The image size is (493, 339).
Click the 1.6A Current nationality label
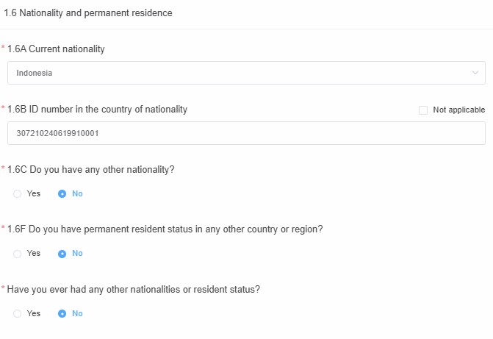coord(56,49)
